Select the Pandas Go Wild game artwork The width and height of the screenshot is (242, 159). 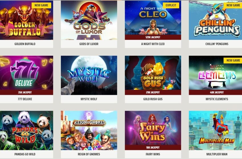26,130
